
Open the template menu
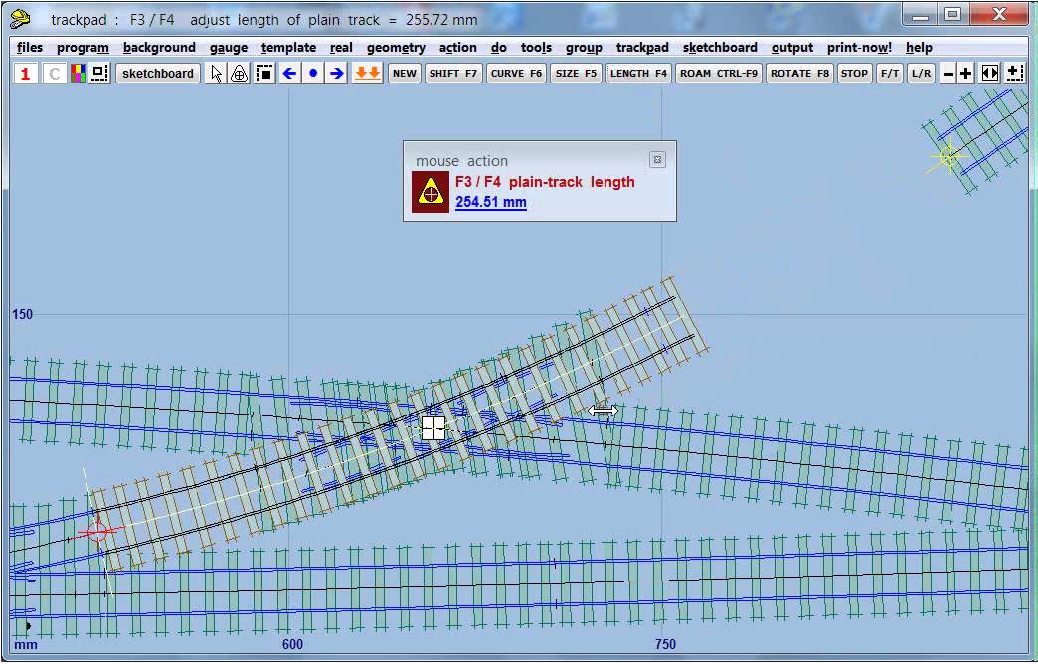[288, 47]
